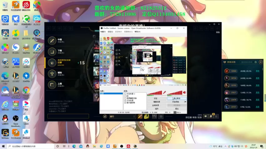Change the first summoner spell icon

(140, 117)
